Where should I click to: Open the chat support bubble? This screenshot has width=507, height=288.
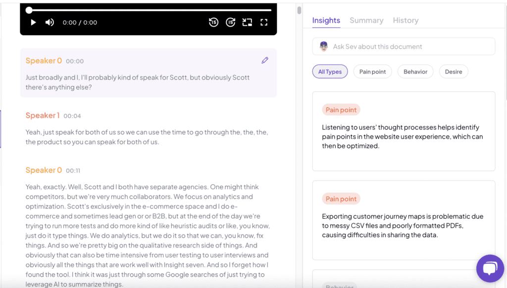tap(490, 268)
